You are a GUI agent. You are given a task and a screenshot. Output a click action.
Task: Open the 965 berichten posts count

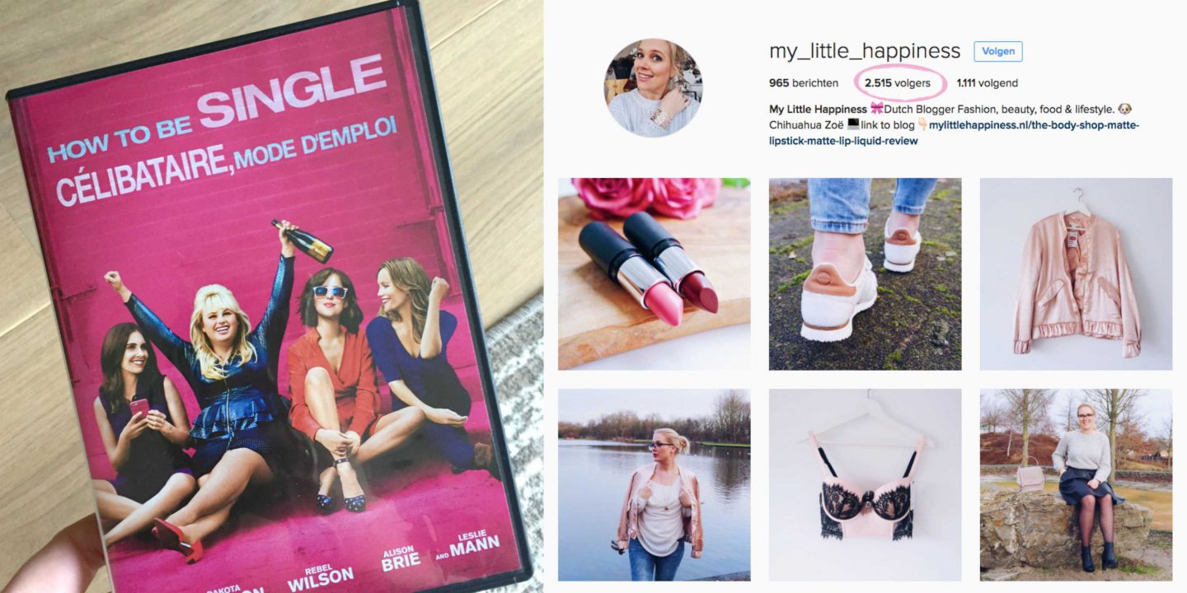(804, 83)
